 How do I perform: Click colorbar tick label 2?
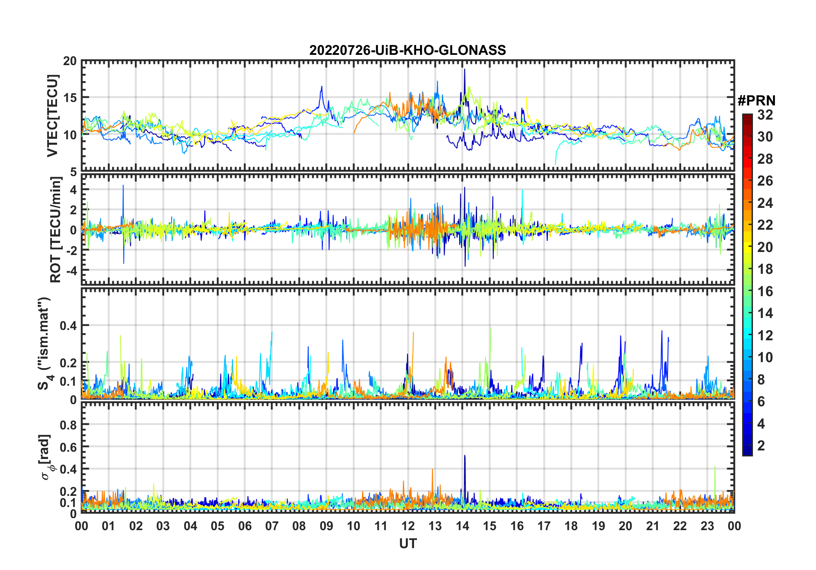coord(761,446)
